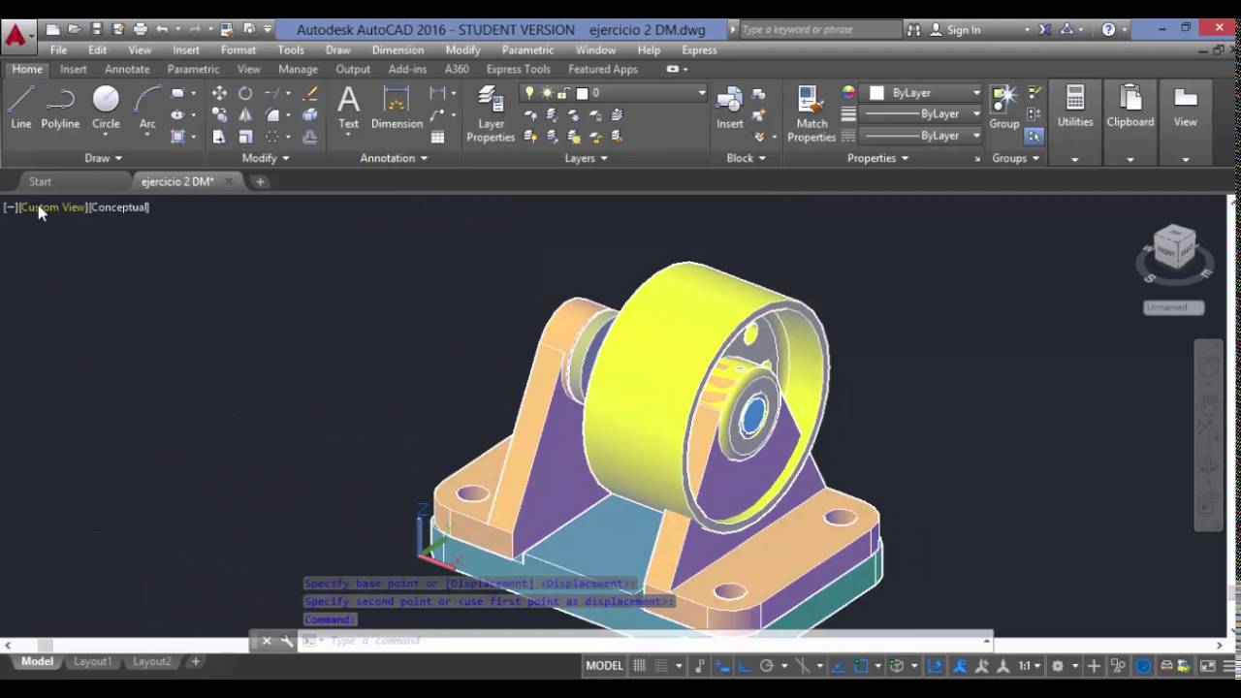
Task: Add a new drawing tab with plus button
Action: click(x=260, y=181)
